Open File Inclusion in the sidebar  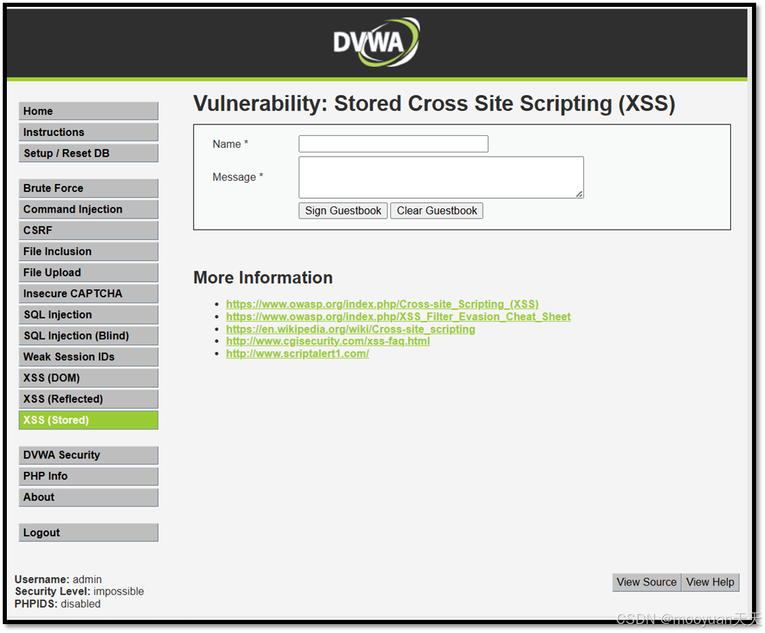[88, 251]
